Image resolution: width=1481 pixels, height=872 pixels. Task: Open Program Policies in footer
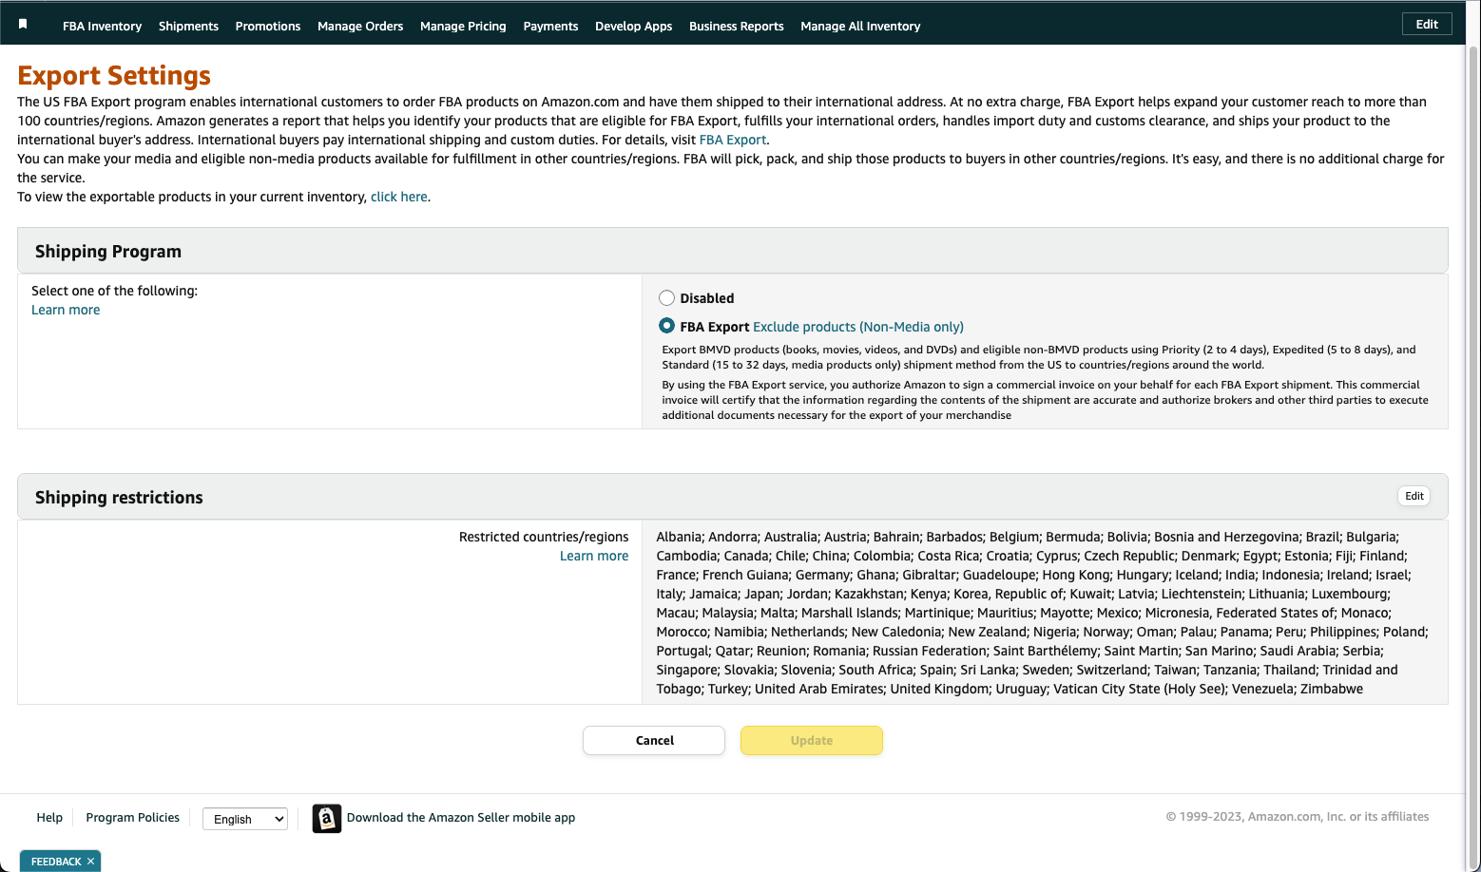pos(133,817)
